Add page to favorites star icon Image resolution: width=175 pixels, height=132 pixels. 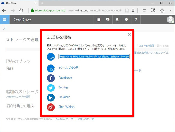click(133, 10)
